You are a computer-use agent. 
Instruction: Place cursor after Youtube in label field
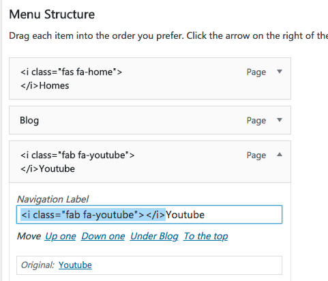(205, 215)
